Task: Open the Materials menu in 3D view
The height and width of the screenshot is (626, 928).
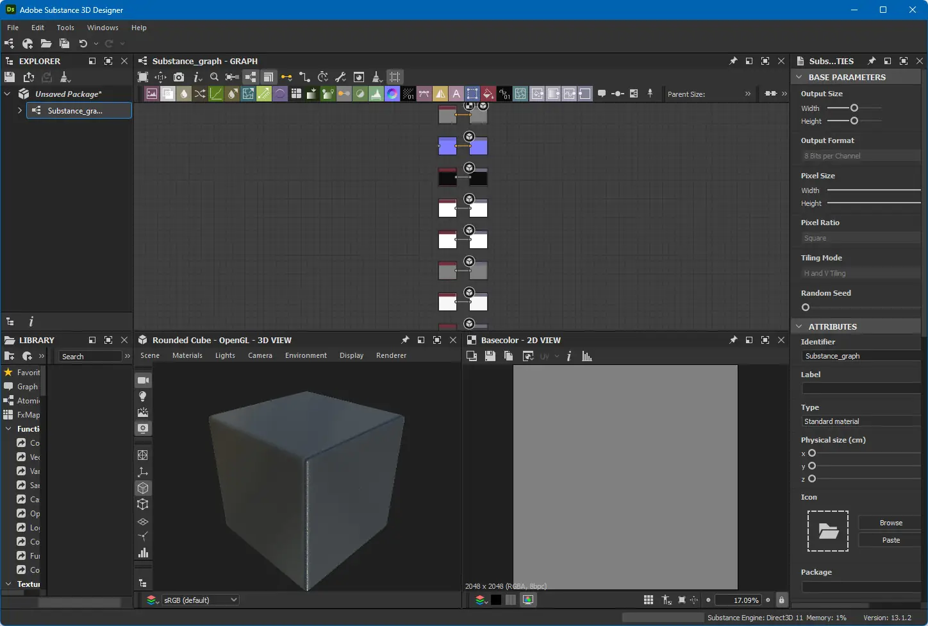Action: (x=187, y=355)
